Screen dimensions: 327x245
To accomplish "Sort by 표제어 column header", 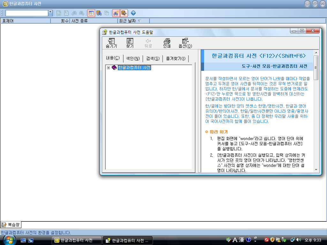I will click(x=26, y=21).
